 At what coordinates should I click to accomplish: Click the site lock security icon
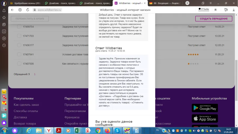[35, 10]
